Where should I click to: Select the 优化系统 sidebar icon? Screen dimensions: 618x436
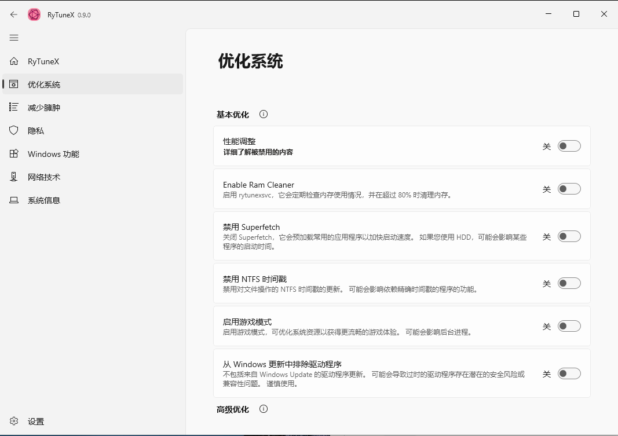13,84
